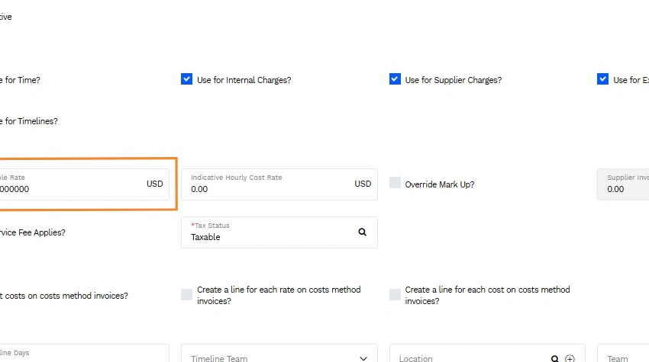Screen dimensions: 649x362
Task: Open the Tax Status search lookup icon
Action: tap(362, 232)
